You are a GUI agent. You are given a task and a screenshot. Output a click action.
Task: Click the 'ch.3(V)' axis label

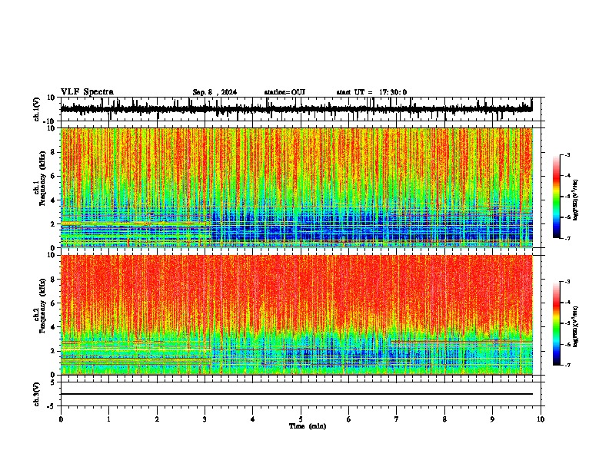tap(36, 394)
